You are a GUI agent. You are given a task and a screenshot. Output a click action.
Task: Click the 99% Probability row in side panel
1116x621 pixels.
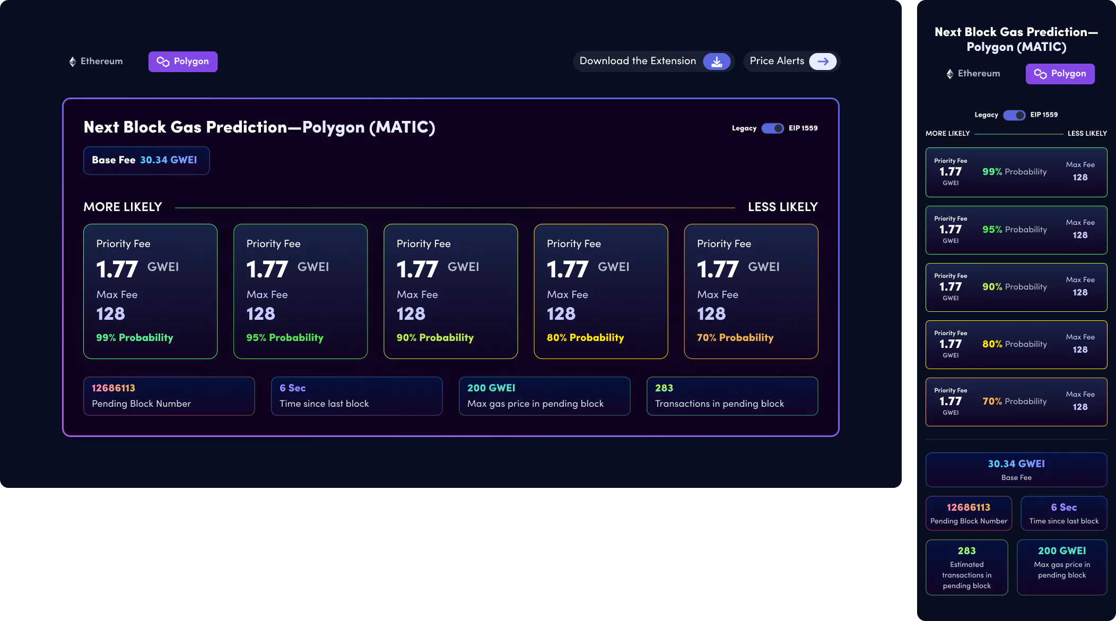1016,172
